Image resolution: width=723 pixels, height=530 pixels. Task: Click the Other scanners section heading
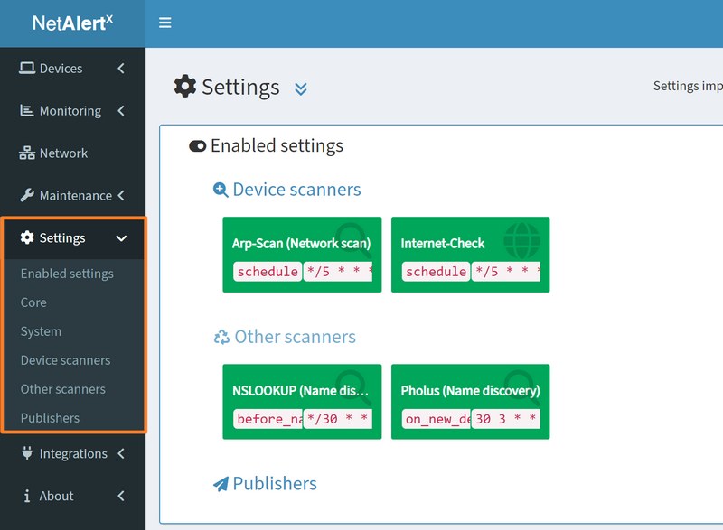click(x=295, y=337)
